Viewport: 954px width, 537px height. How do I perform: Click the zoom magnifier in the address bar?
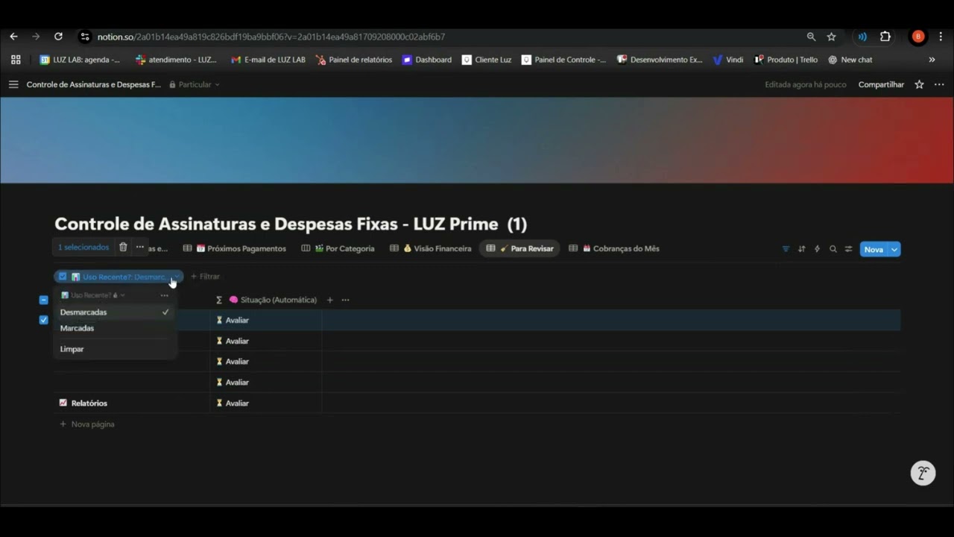(811, 37)
